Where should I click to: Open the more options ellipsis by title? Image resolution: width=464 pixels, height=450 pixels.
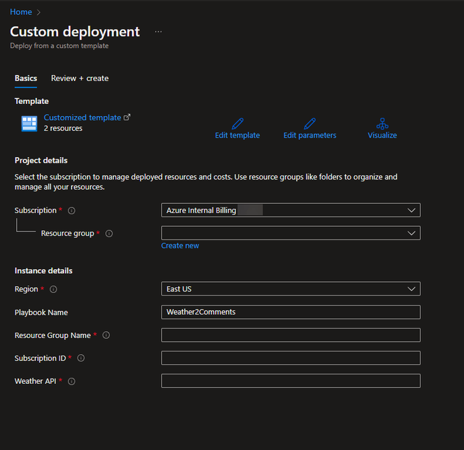(x=158, y=32)
